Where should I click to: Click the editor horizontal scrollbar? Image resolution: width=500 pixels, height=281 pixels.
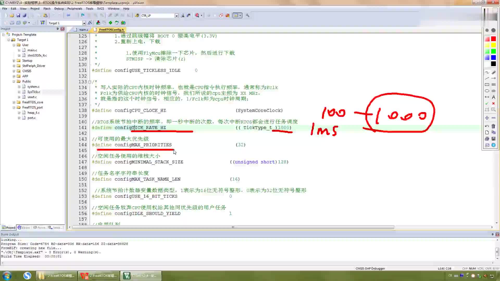[x=233, y=227]
